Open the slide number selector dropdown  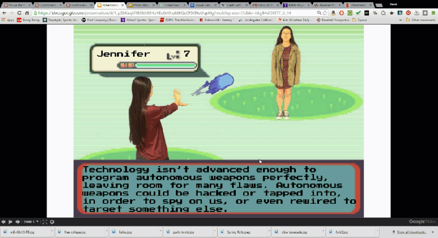coord(31,222)
